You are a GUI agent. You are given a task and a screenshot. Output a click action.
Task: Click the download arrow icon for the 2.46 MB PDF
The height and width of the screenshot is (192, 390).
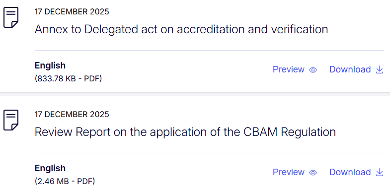(379, 172)
